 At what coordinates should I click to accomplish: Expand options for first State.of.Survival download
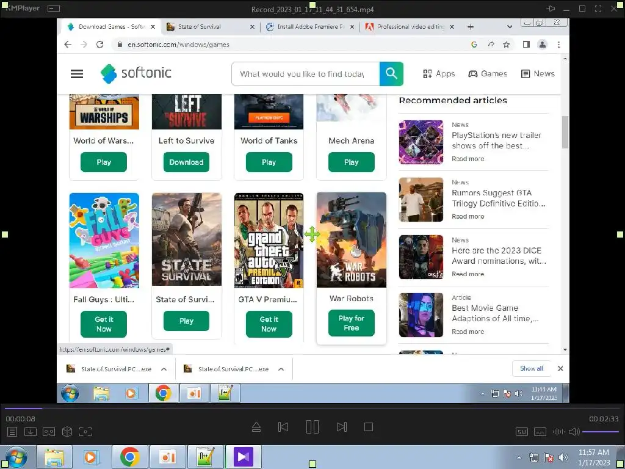pyautogui.click(x=164, y=369)
